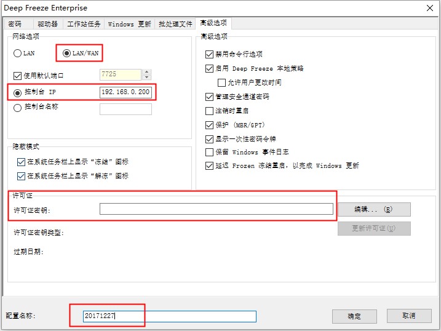
Task: Enable 允许用户更改时间 checkbox
Action: 222,82
